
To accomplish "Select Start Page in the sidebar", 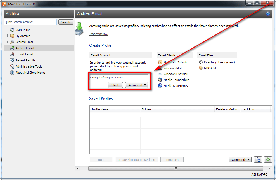I will coord(22,30).
